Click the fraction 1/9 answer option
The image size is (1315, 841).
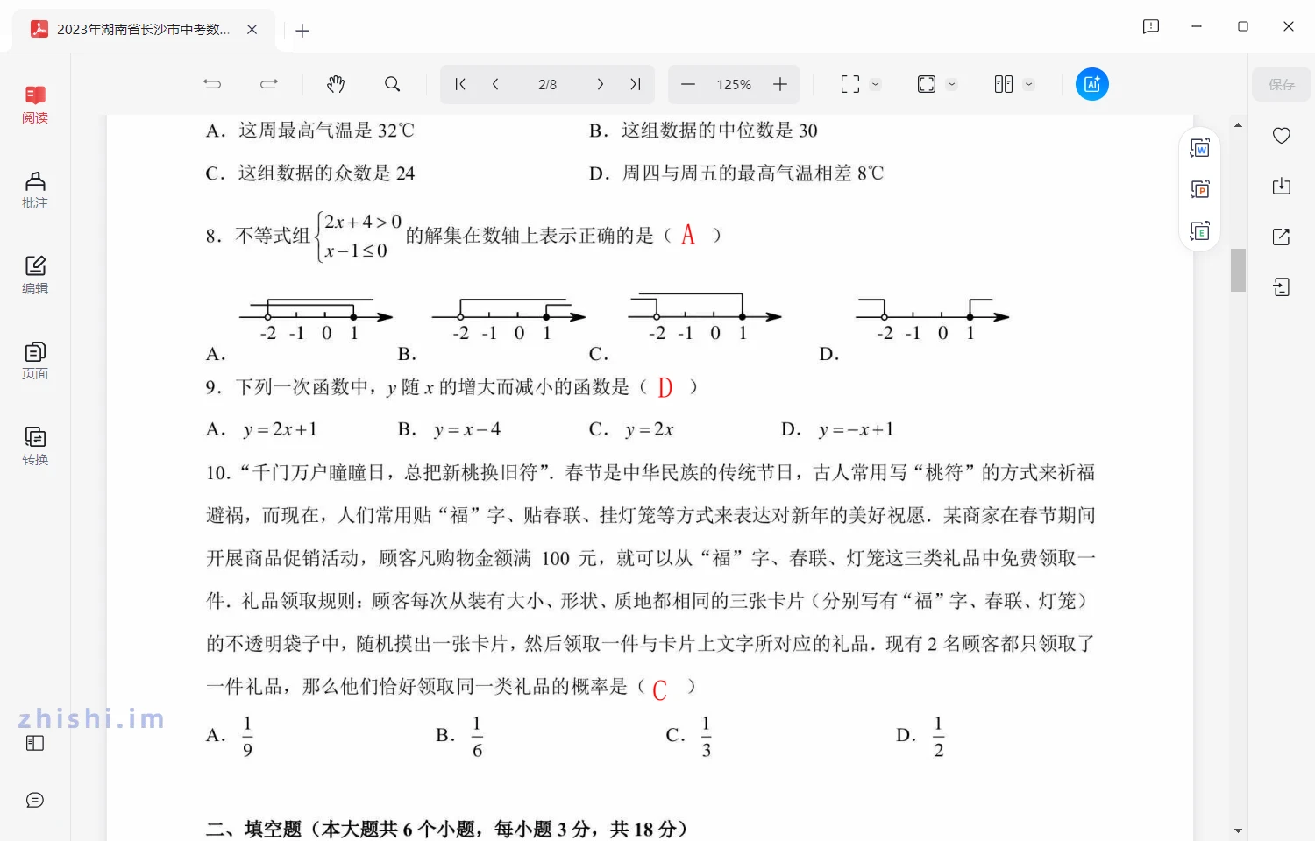247,736
